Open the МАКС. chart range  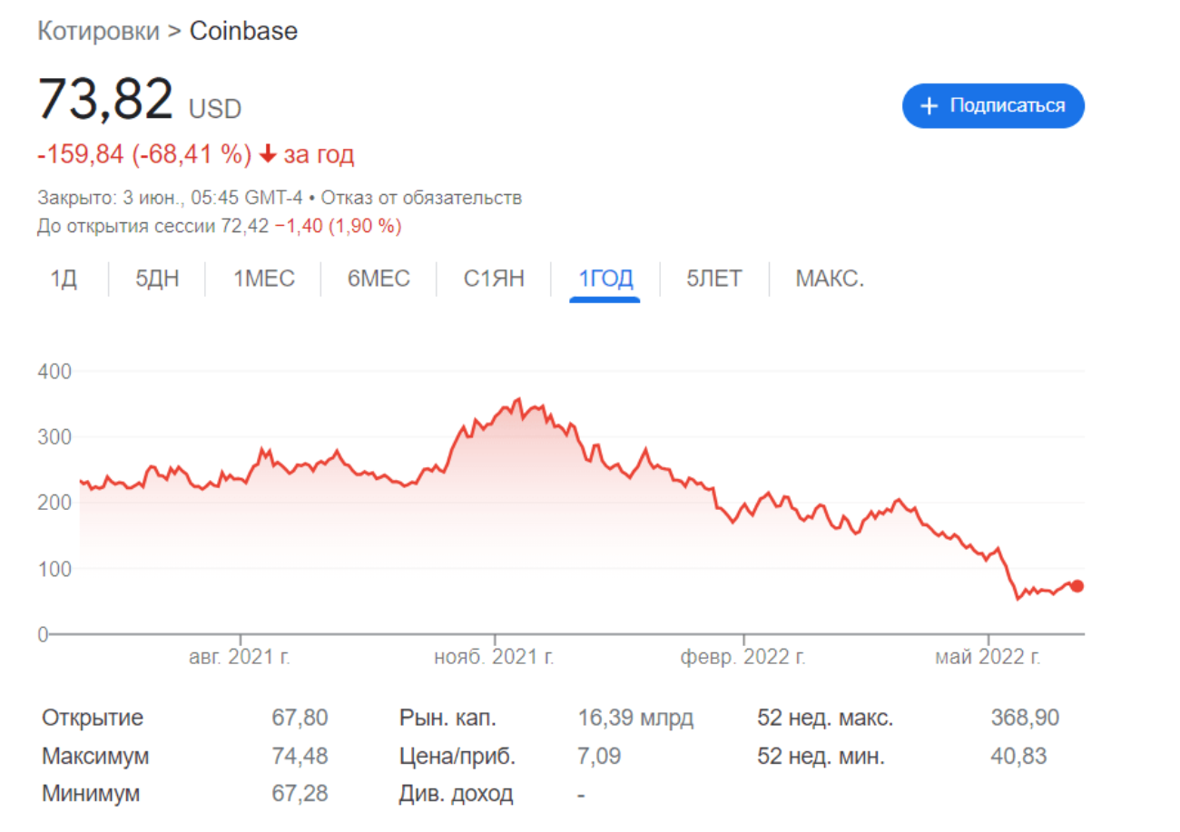[829, 279]
